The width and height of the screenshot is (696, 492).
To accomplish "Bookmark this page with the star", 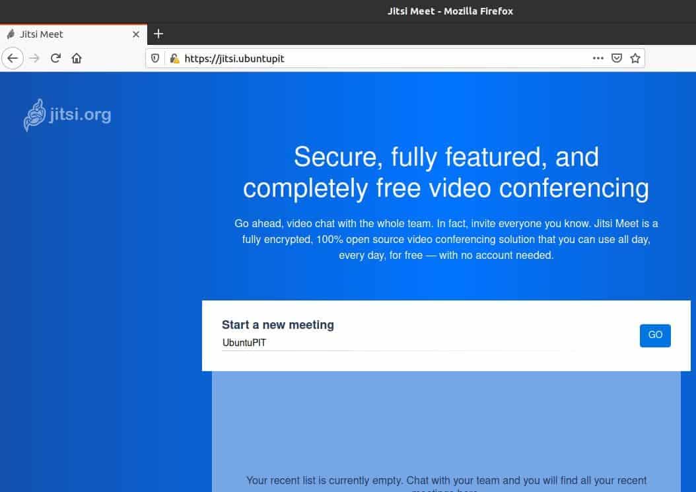I will point(635,58).
